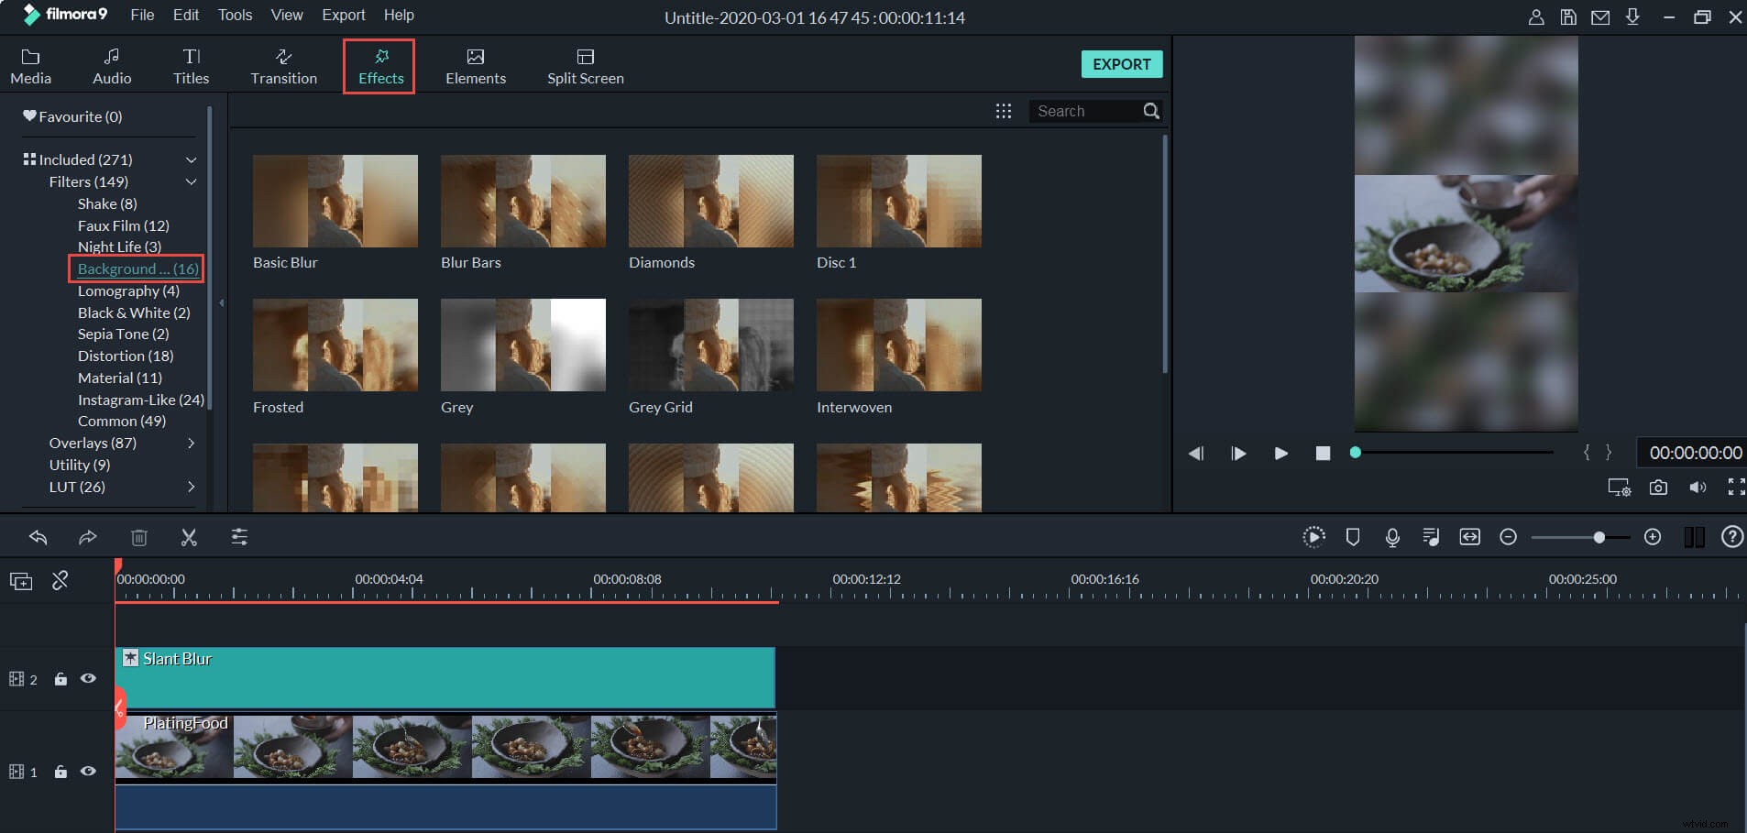Click the Zoom to Fit Timeline icon
Screen dimensions: 1747x833
click(x=1470, y=537)
